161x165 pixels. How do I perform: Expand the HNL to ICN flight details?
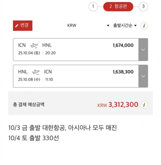(x=143, y=76)
